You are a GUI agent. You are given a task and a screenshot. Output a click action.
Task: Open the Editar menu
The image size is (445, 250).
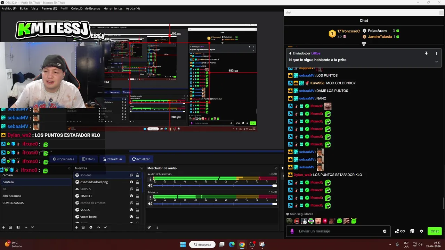coord(24,8)
